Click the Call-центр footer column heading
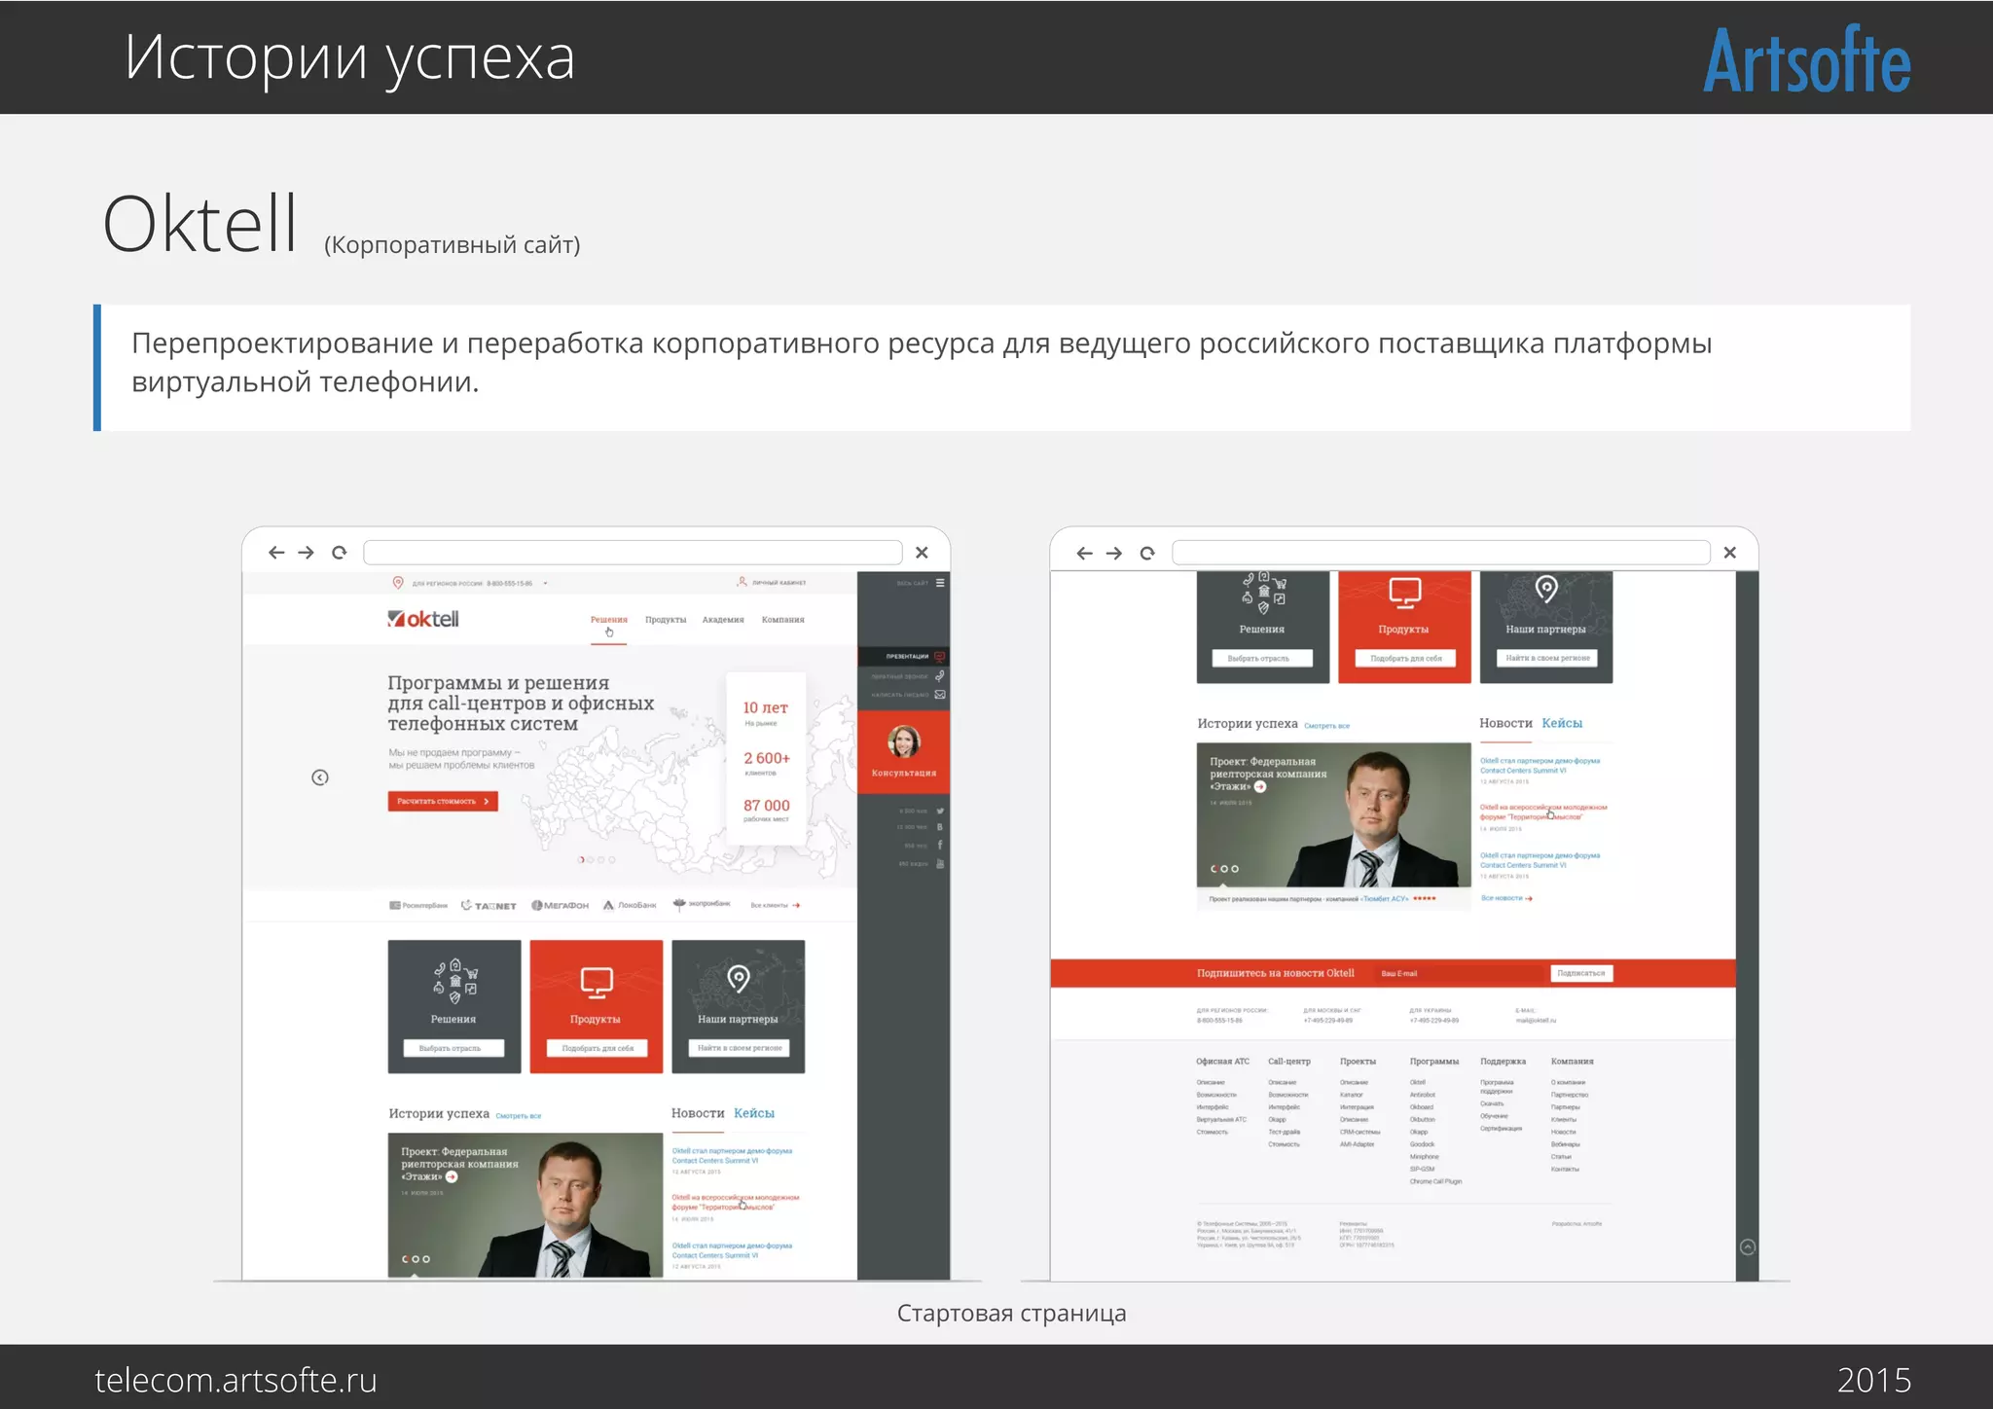The image size is (1993, 1409). tap(1289, 1062)
